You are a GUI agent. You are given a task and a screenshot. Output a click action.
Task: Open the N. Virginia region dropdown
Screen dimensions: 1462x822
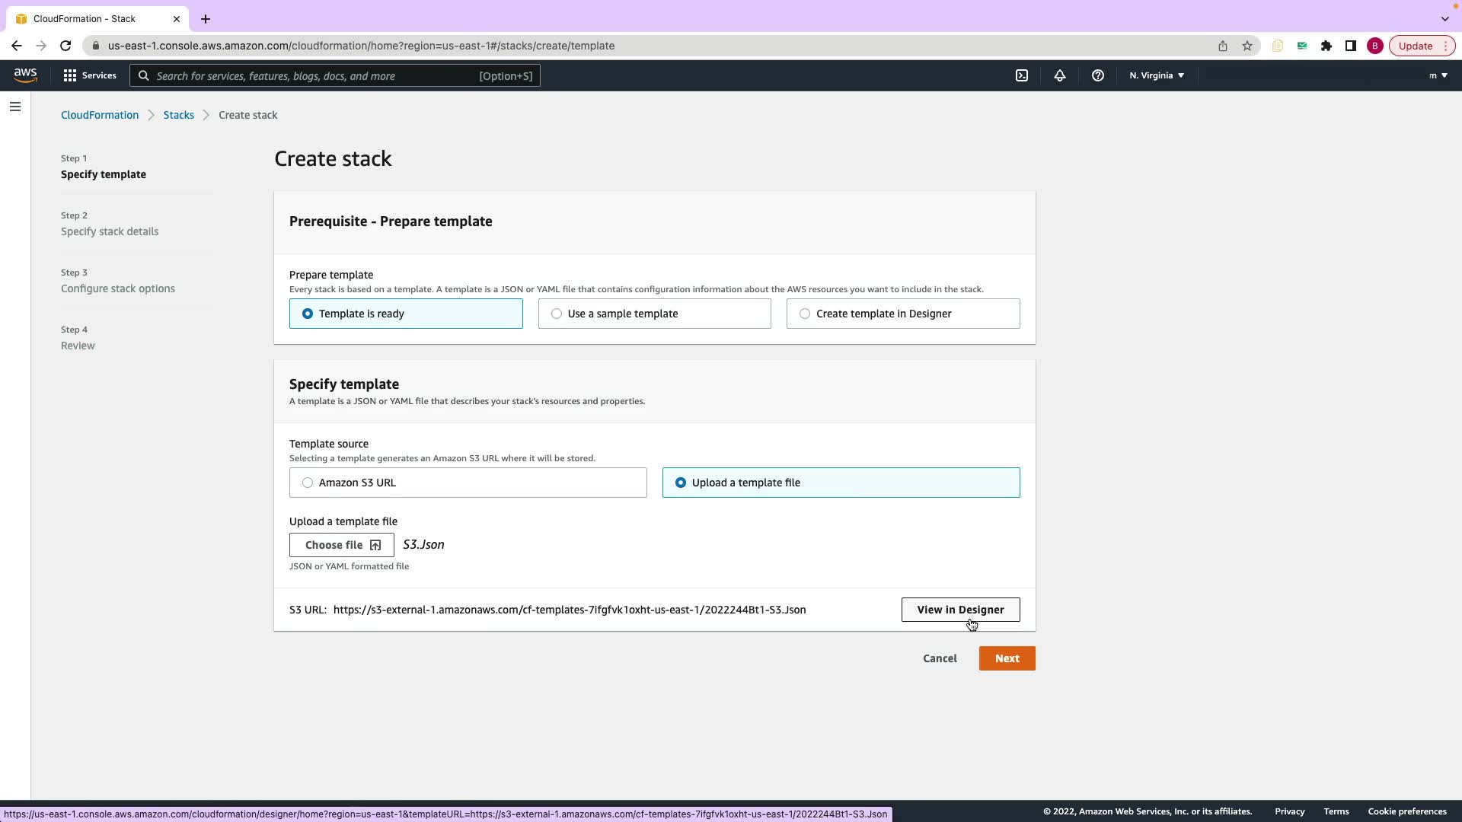pos(1156,75)
